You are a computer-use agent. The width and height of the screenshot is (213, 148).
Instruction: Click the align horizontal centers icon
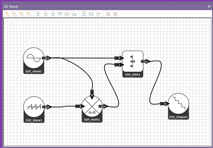click(x=46, y=14)
